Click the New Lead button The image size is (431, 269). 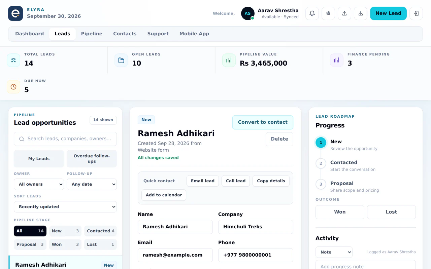388,13
